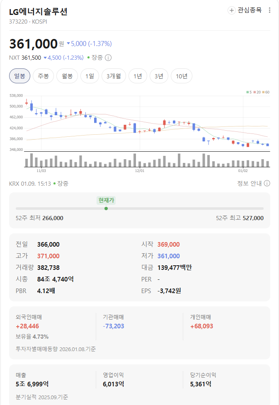Image resolution: width=279 pixels, height=405 pixels.
Task: Click the 현재가 label badge
Action: [106, 200]
